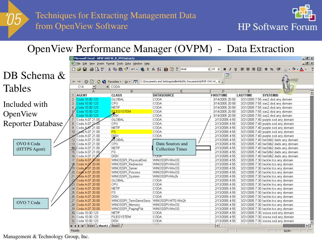Undo the last action
Image resolution: width=322 pixels, height=241 pixels.
pyautogui.click(x=133, y=69)
